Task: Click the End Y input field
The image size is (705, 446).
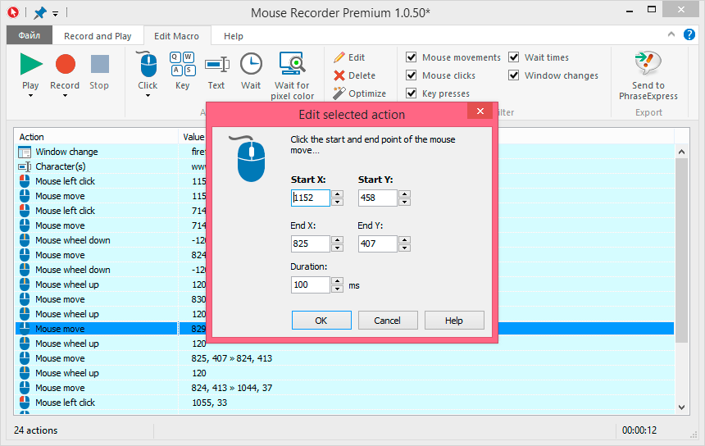Action: point(378,243)
